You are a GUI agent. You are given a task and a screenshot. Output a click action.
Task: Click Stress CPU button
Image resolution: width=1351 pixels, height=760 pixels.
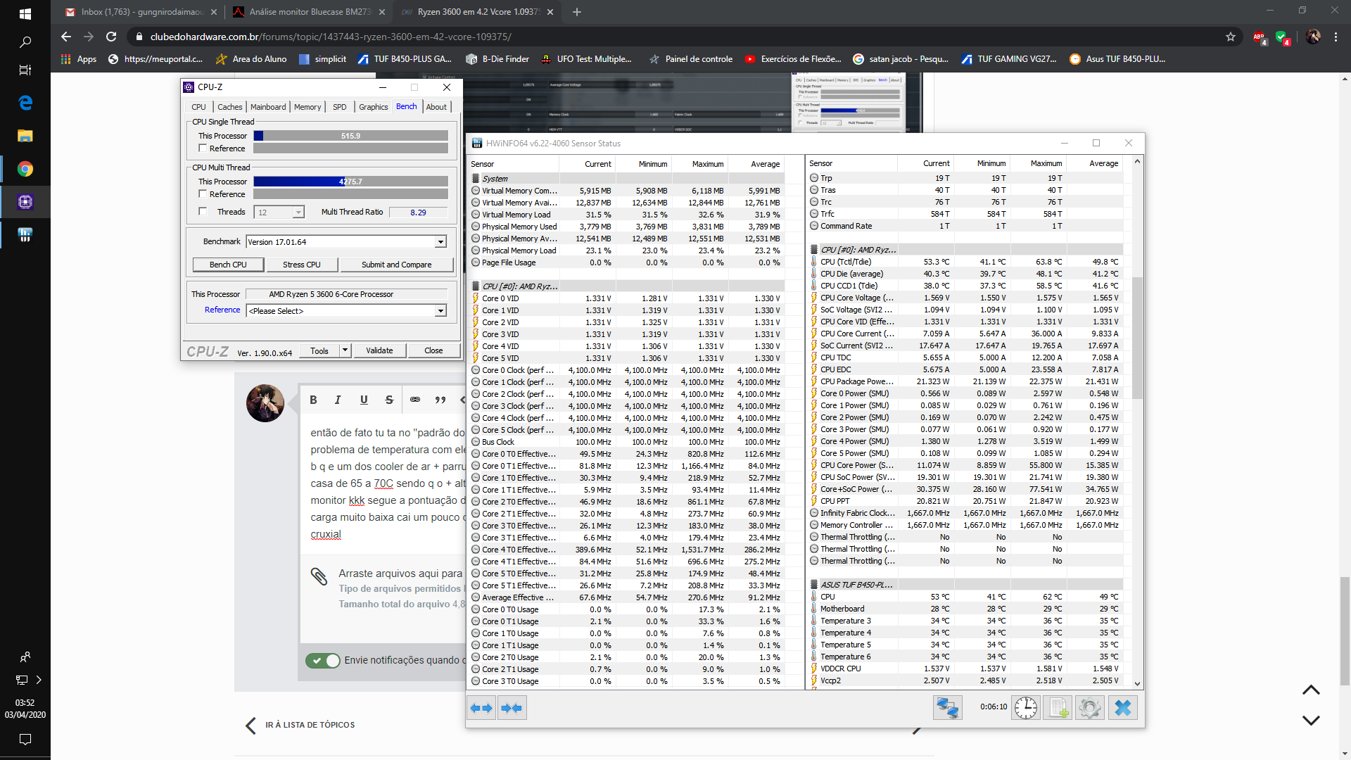(x=302, y=265)
